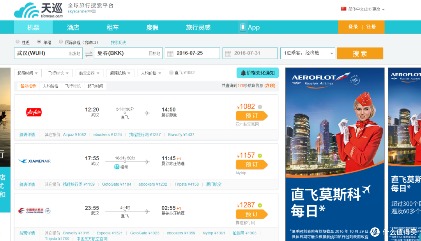Click Tripsta ¥4158 quote link
This screenshot has width=421, height=241.
(x=187, y=184)
